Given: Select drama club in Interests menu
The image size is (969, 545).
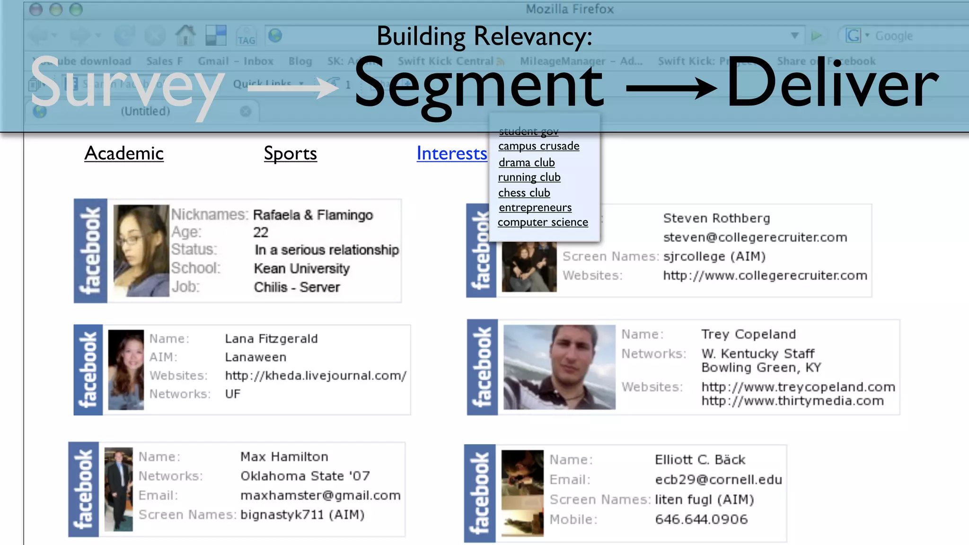Looking at the screenshot, I should (x=527, y=162).
